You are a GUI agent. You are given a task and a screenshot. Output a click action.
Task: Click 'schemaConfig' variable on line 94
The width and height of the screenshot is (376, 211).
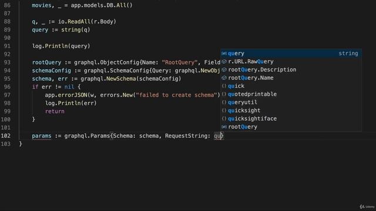point(51,70)
